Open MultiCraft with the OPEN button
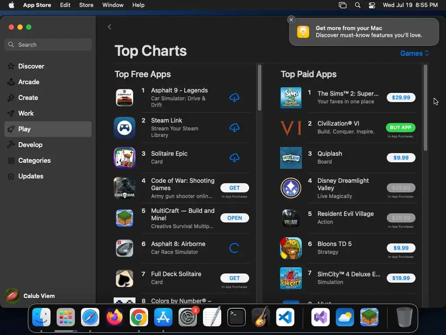 pos(235,218)
